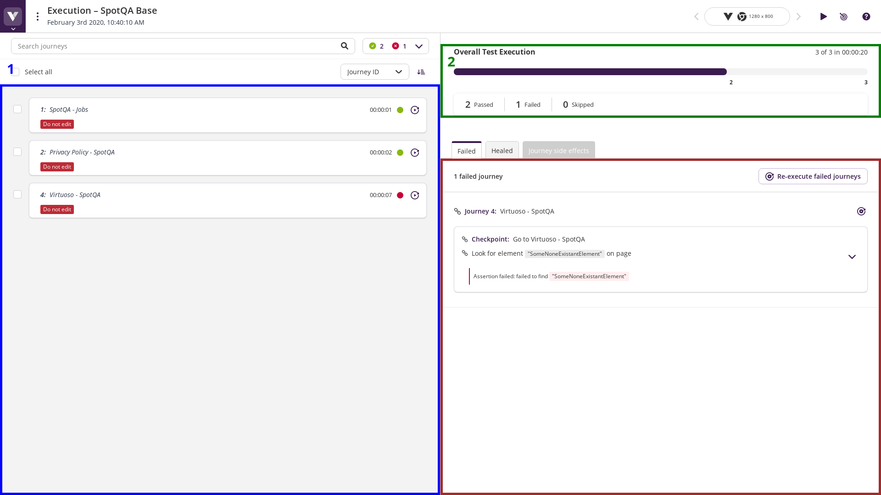Viewport: 881px width, 495px height.
Task: Check the Virtuoso - SpotQA journey checkbox
Action: (17, 194)
